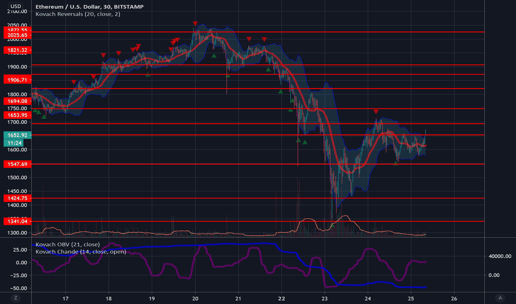This screenshot has width=516, height=304.
Task: Click the 1694.08 red price label
Action: click(x=18, y=101)
